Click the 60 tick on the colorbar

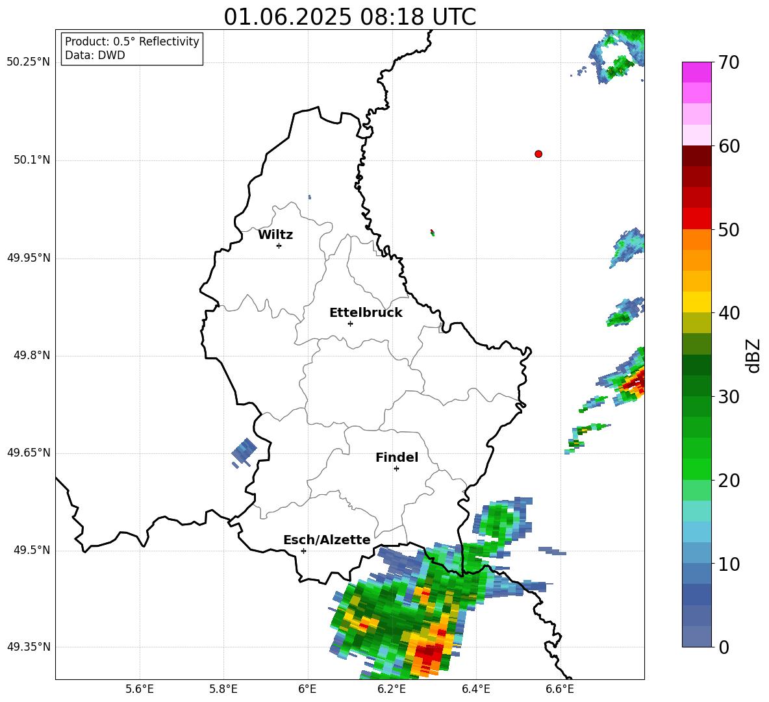[728, 145]
